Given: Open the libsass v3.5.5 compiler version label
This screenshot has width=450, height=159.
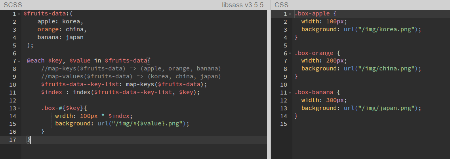Looking at the screenshot, I should pyautogui.click(x=242, y=5).
